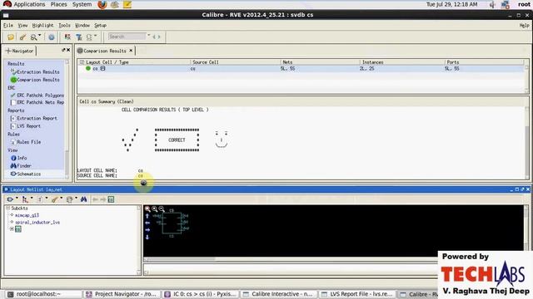Click the next search result arrow
This screenshot has width=533, height=299.
tap(159, 37)
